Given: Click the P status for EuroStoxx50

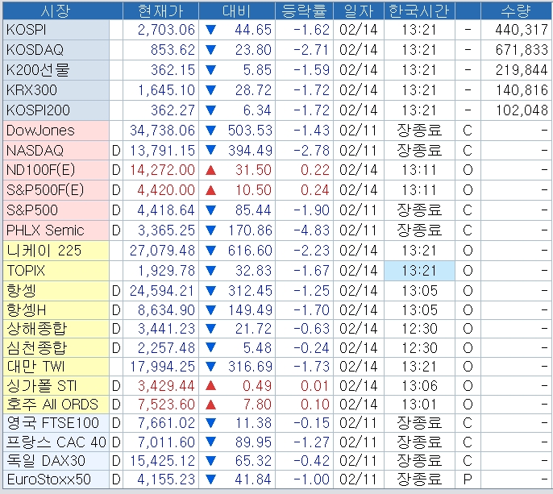Looking at the screenshot, I should pos(468,479).
